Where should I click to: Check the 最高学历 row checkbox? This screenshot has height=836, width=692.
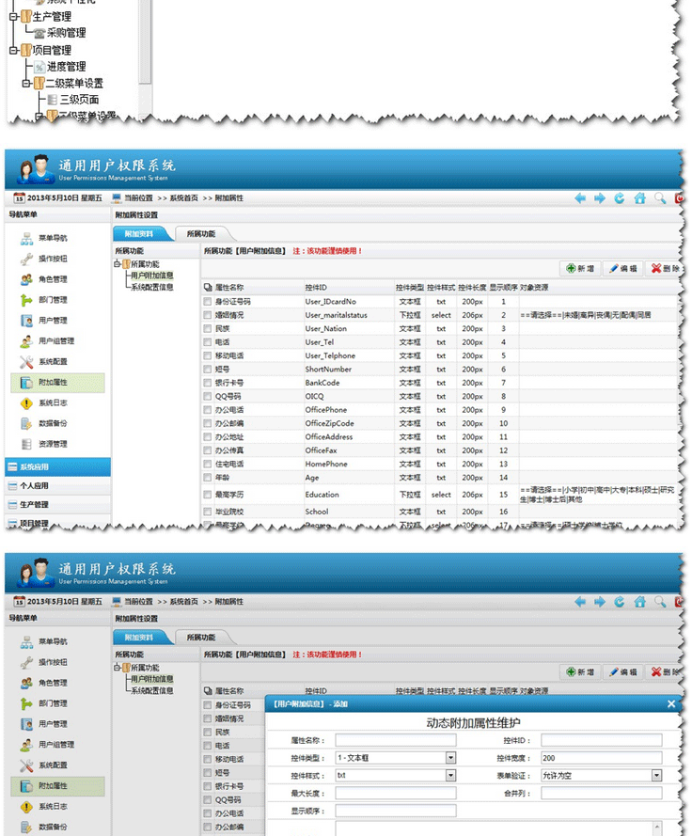tap(208, 495)
